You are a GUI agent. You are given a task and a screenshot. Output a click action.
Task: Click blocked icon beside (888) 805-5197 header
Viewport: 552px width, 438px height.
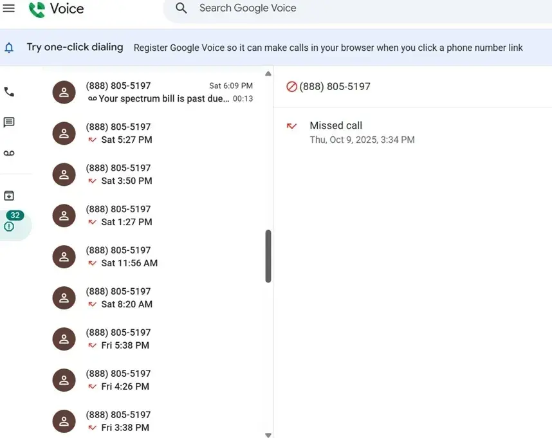coord(291,86)
